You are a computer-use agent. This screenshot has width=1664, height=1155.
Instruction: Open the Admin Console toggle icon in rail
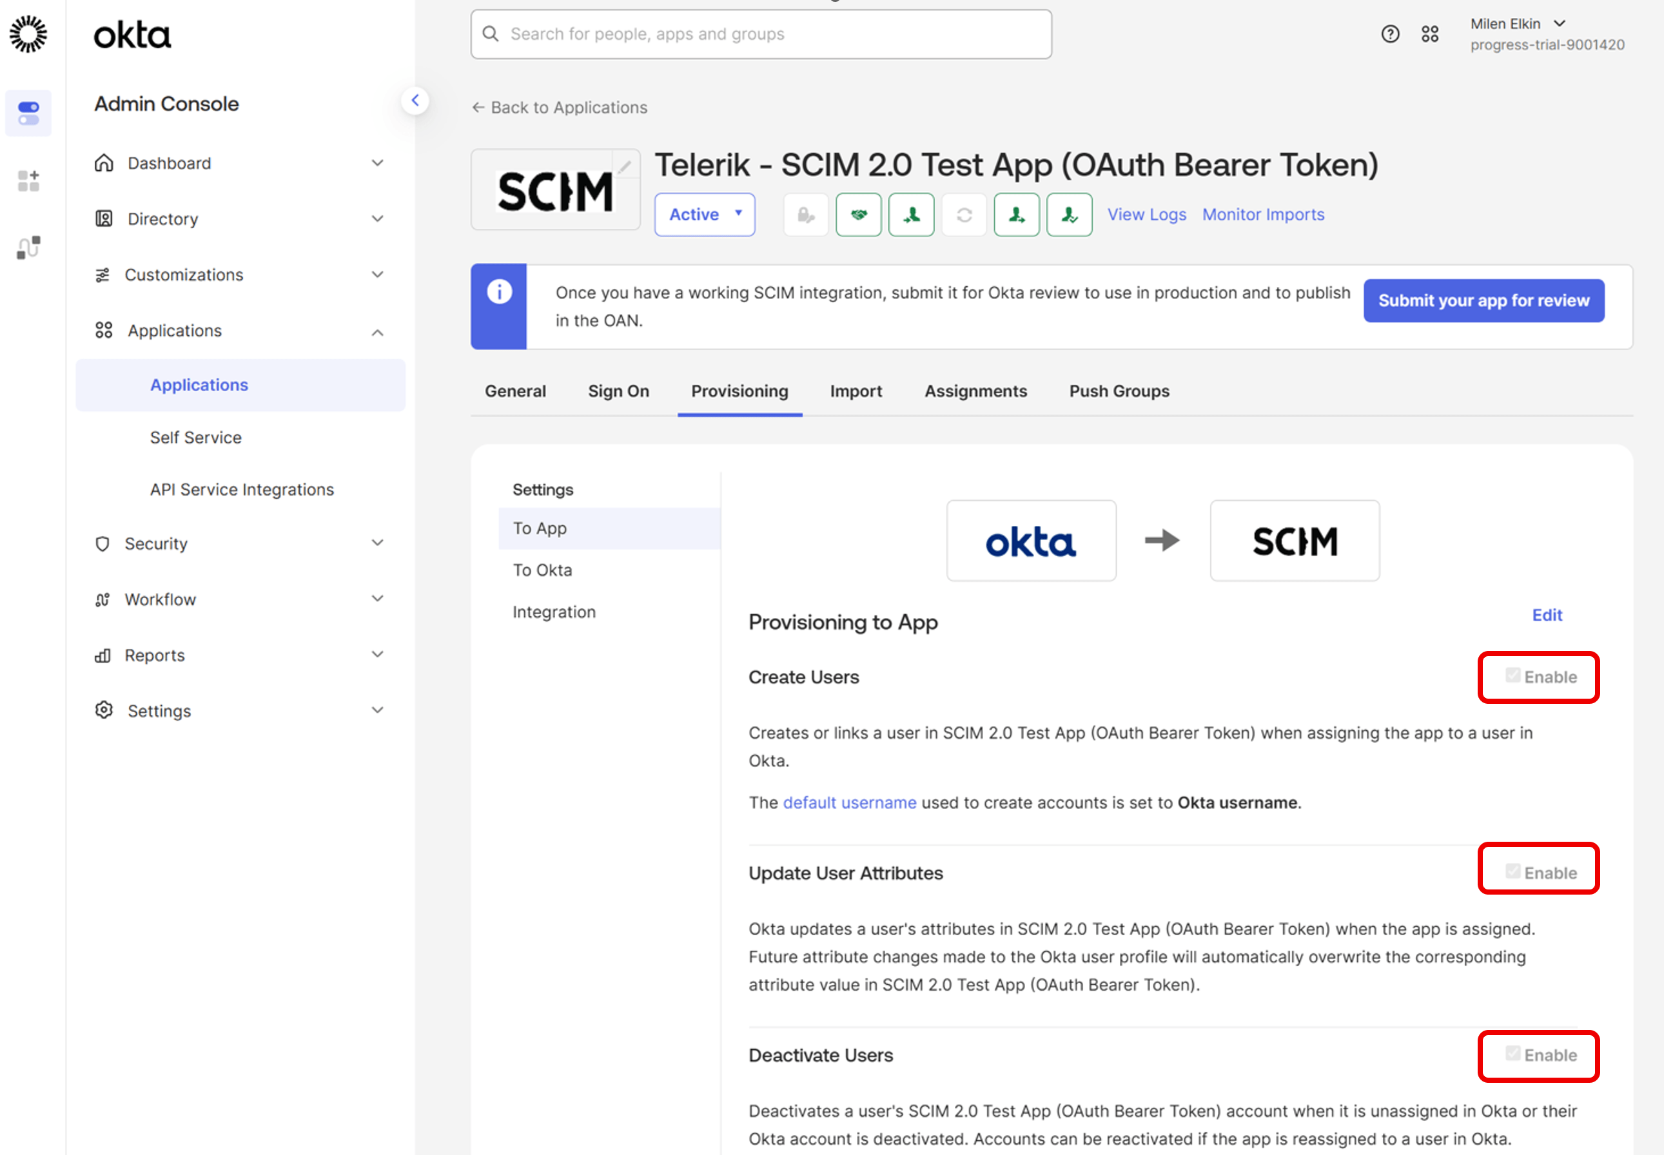click(28, 113)
